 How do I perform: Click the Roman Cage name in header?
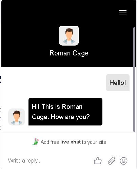click(69, 53)
